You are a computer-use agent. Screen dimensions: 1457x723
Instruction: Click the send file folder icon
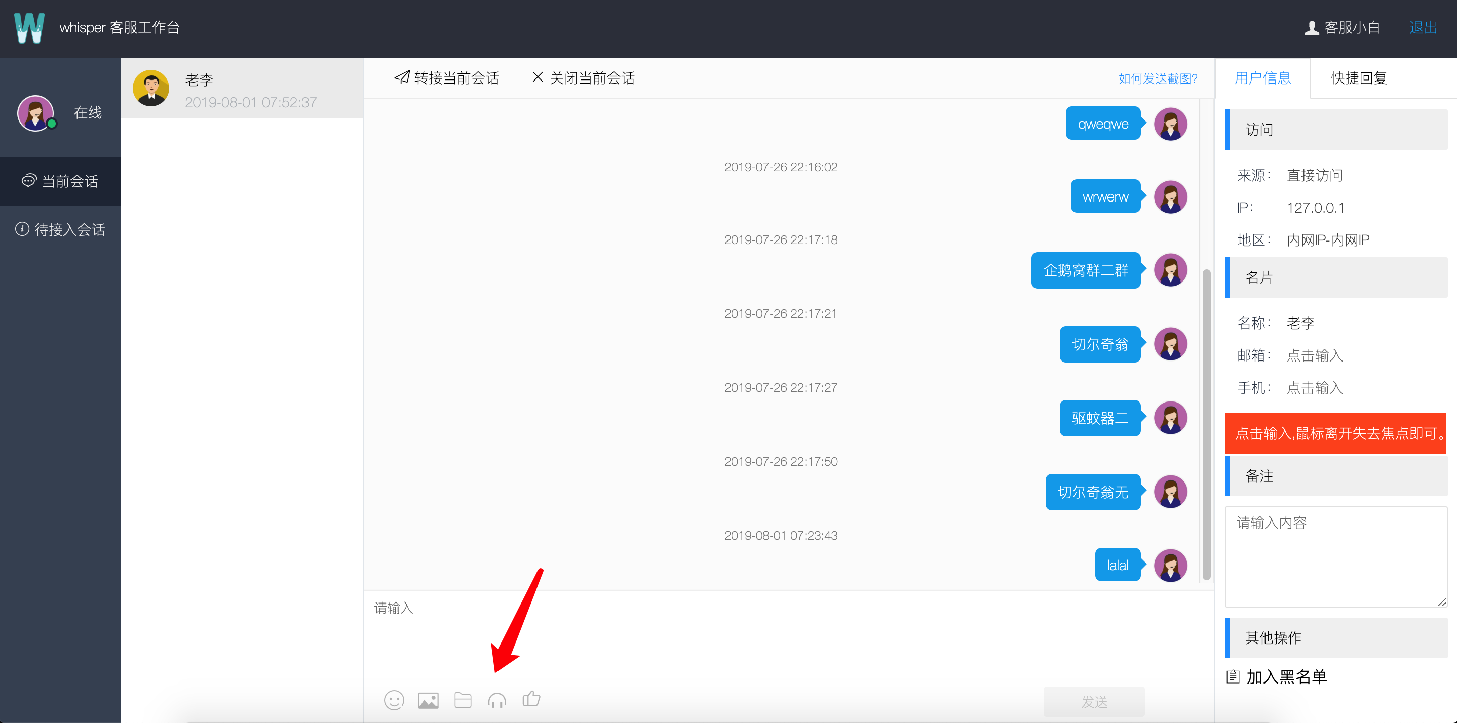(463, 700)
